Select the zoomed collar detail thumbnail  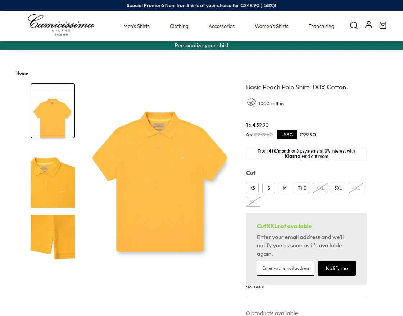click(x=53, y=180)
